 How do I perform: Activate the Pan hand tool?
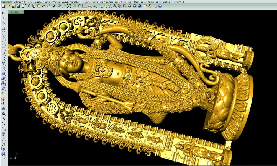point(48,6)
